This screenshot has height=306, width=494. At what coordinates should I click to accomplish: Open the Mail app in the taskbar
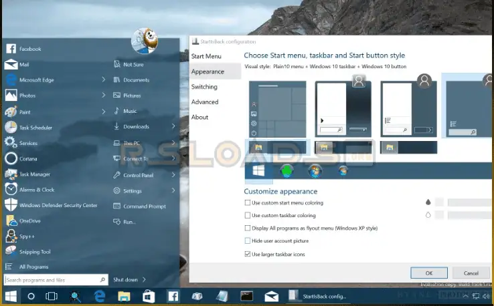[x=271, y=296]
